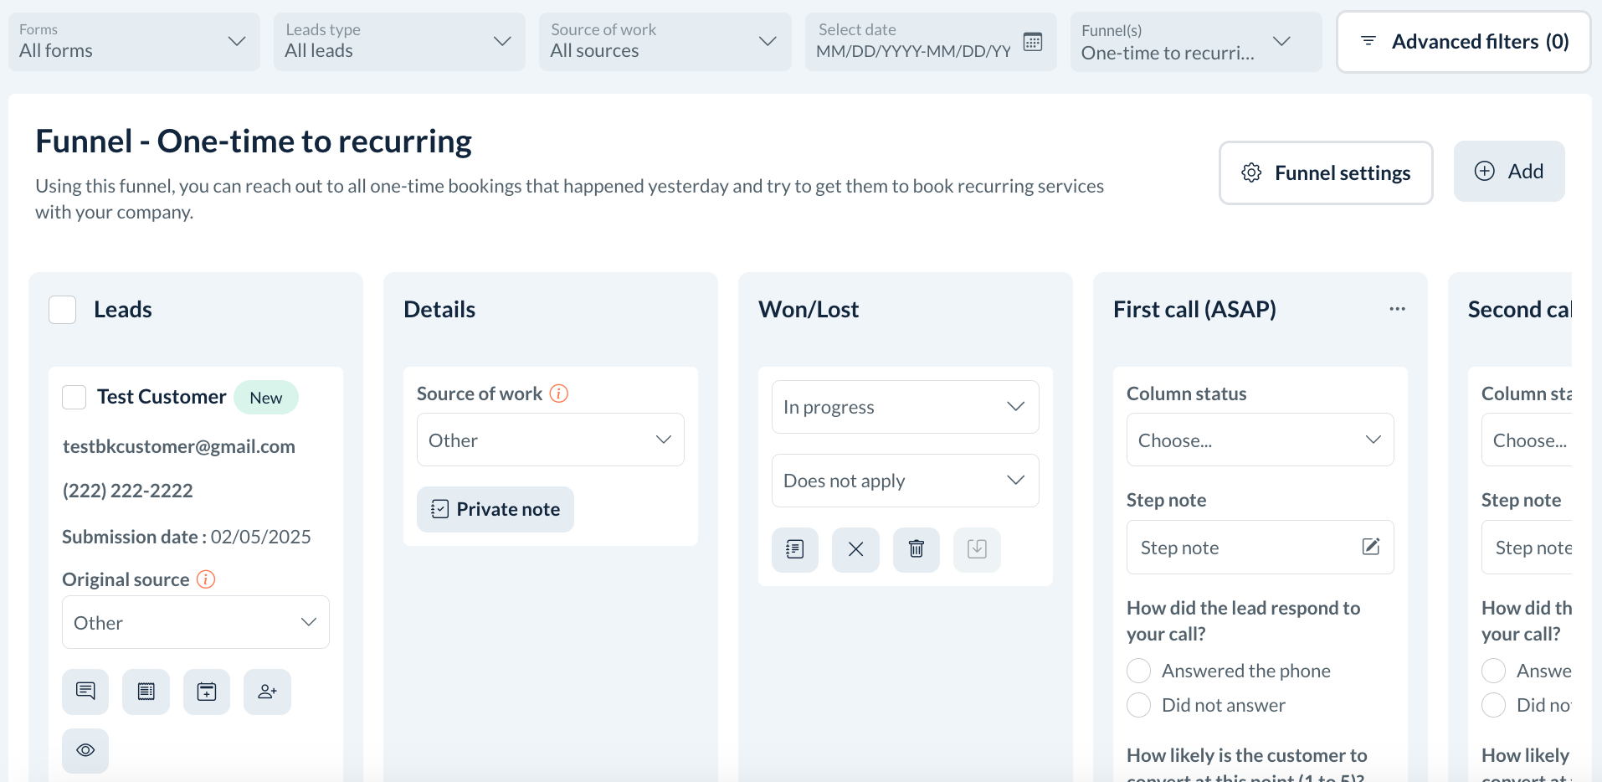
Task: Open the Funnel(s) filter dropdown
Action: coord(1195,42)
